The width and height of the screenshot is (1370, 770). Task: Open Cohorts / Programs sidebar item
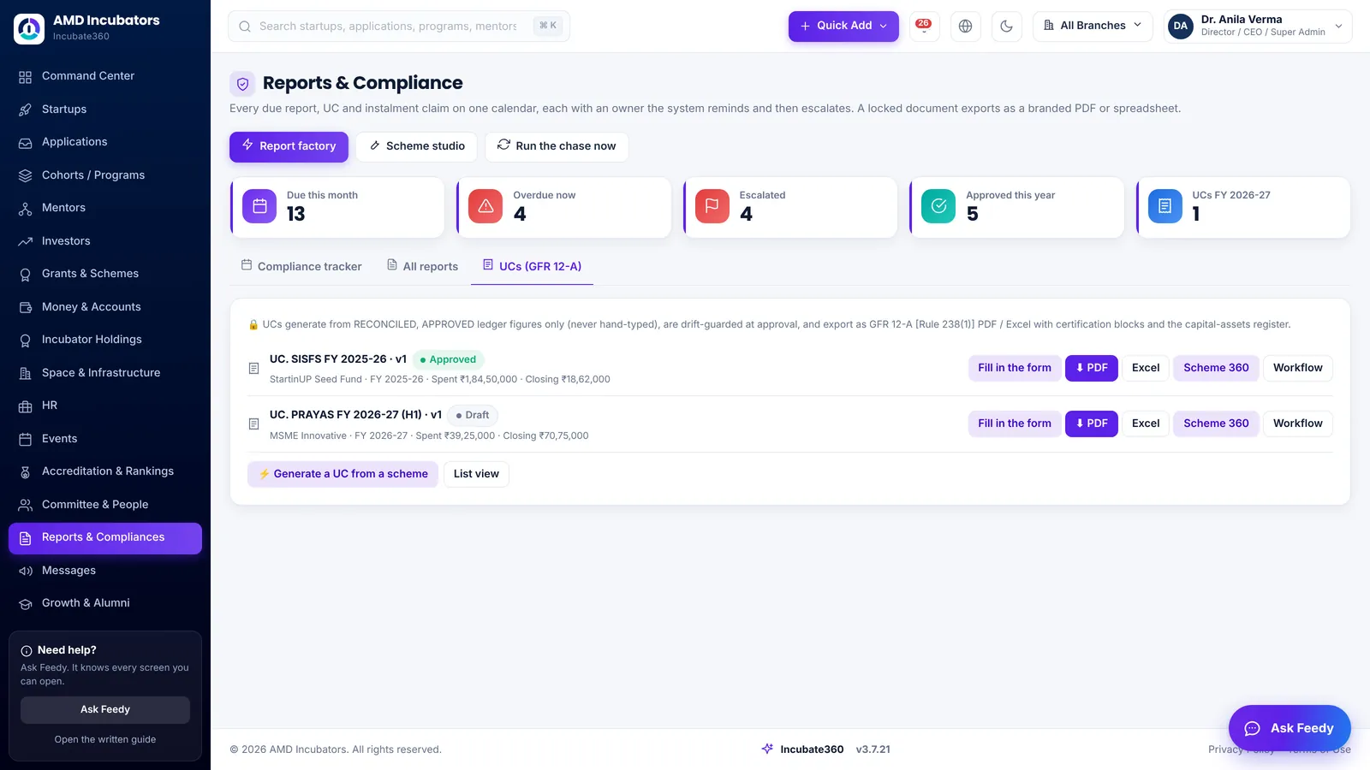click(105, 175)
